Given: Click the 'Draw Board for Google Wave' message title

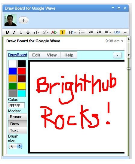Looking at the screenshot, I should 33,41.
